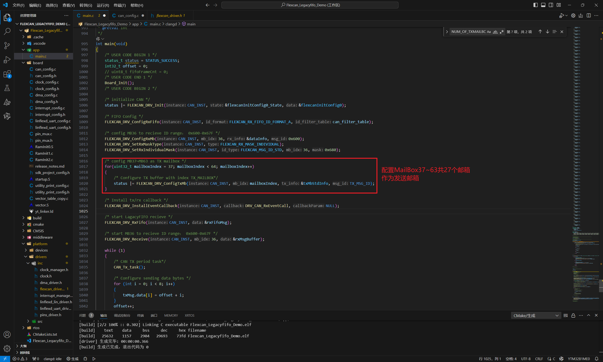Switch to the 问题 panel tab

click(82, 315)
